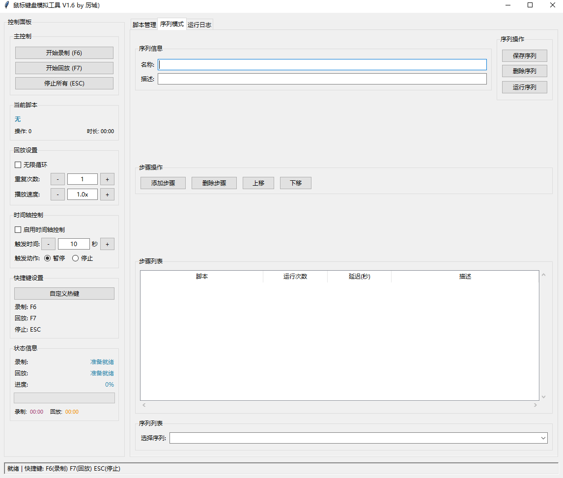Click the 保存序列 button
This screenshot has width=563, height=478.
click(x=524, y=56)
